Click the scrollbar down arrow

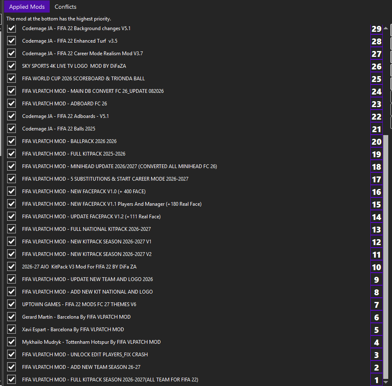point(386,382)
